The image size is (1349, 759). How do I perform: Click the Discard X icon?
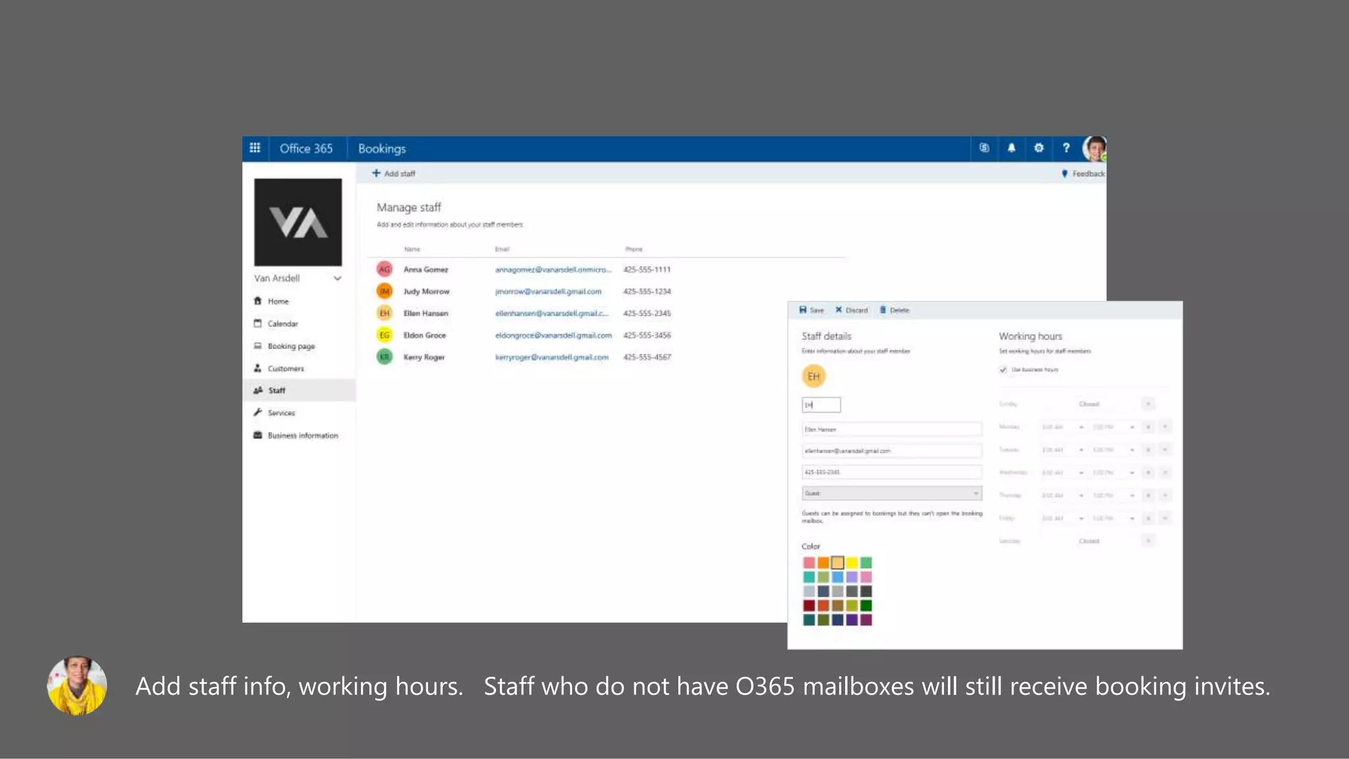(x=839, y=310)
